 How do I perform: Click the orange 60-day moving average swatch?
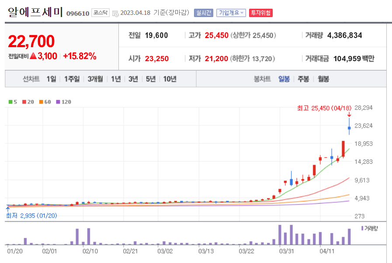41,102
